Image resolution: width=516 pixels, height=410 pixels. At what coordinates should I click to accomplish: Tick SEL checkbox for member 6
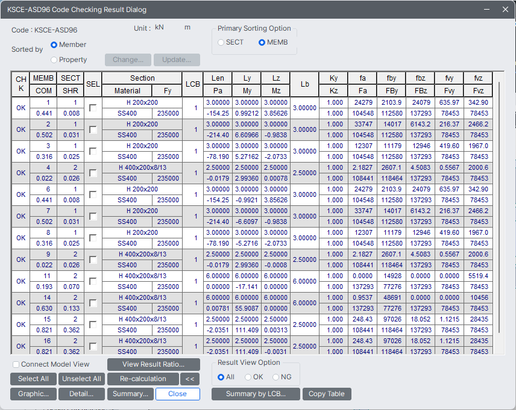(93, 194)
